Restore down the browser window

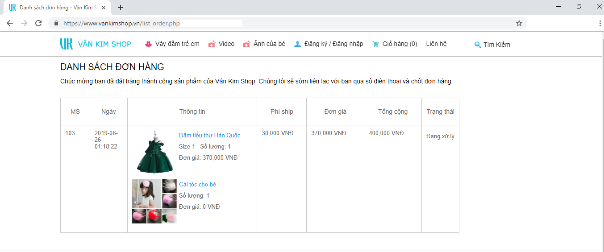579,6
